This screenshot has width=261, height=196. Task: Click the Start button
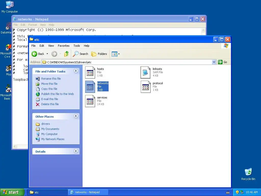(12, 192)
